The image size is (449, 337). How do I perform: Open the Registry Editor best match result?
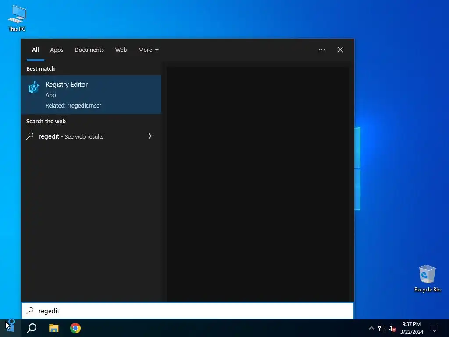click(91, 95)
